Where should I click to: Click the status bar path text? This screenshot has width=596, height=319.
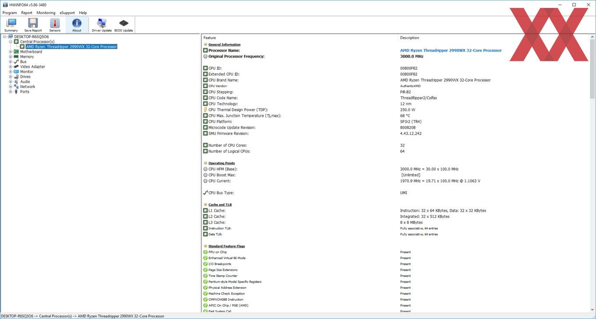click(82, 316)
